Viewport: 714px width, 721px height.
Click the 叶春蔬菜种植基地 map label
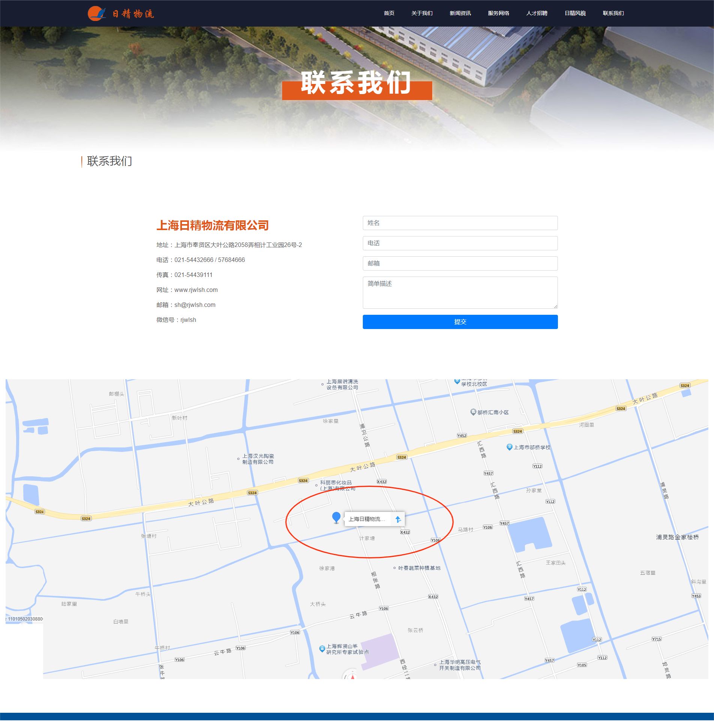[419, 568]
